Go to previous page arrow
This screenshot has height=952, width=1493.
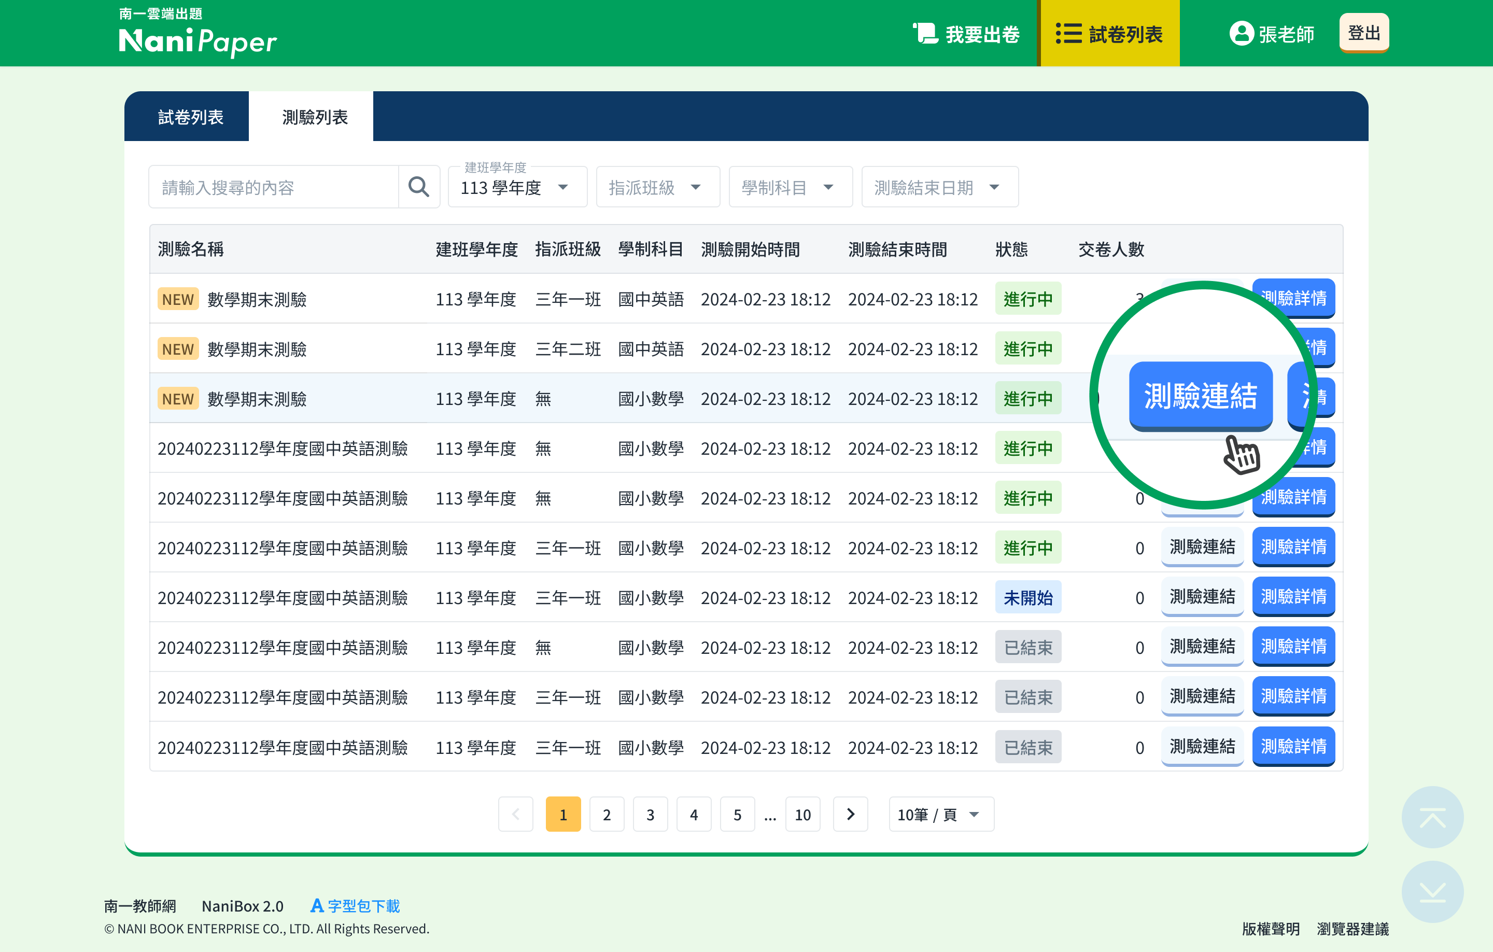coord(515,814)
